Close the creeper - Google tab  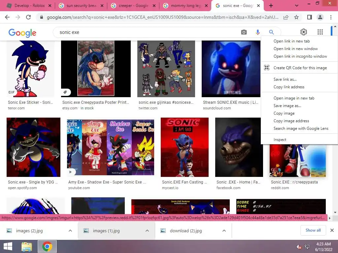[x=154, y=6]
